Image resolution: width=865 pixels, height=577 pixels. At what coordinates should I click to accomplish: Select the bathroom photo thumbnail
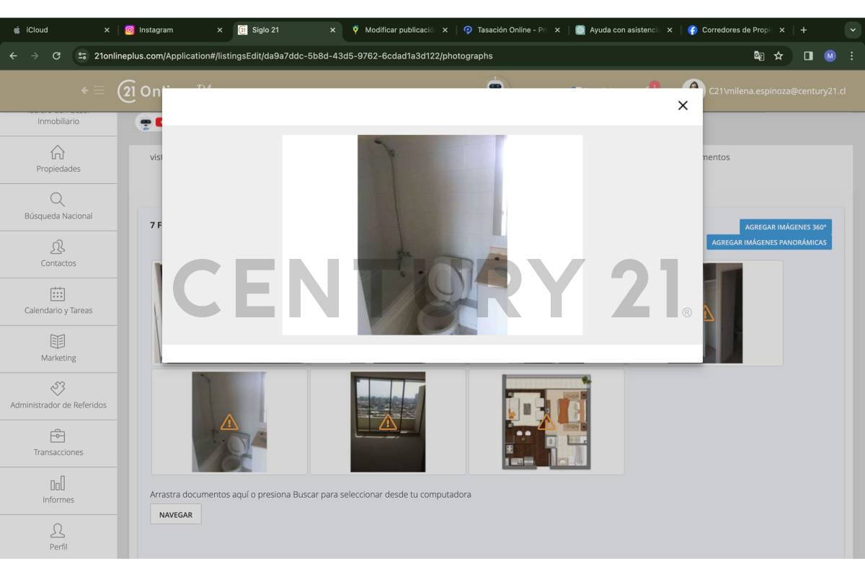tap(229, 422)
